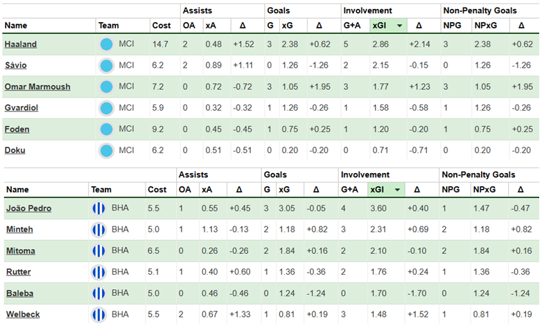Click the Brighton badge in João Pedro's row
542x330 pixels.
pyautogui.click(x=98, y=208)
